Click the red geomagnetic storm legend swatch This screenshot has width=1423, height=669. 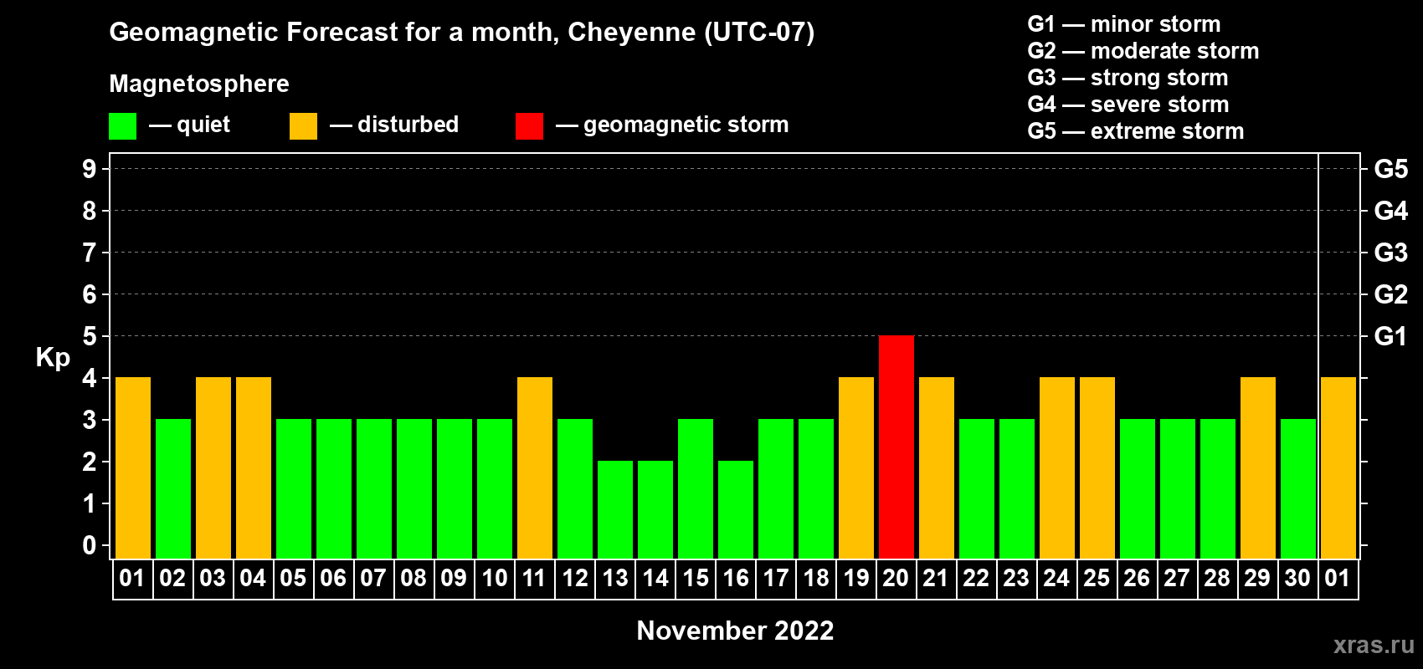(x=529, y=126)
